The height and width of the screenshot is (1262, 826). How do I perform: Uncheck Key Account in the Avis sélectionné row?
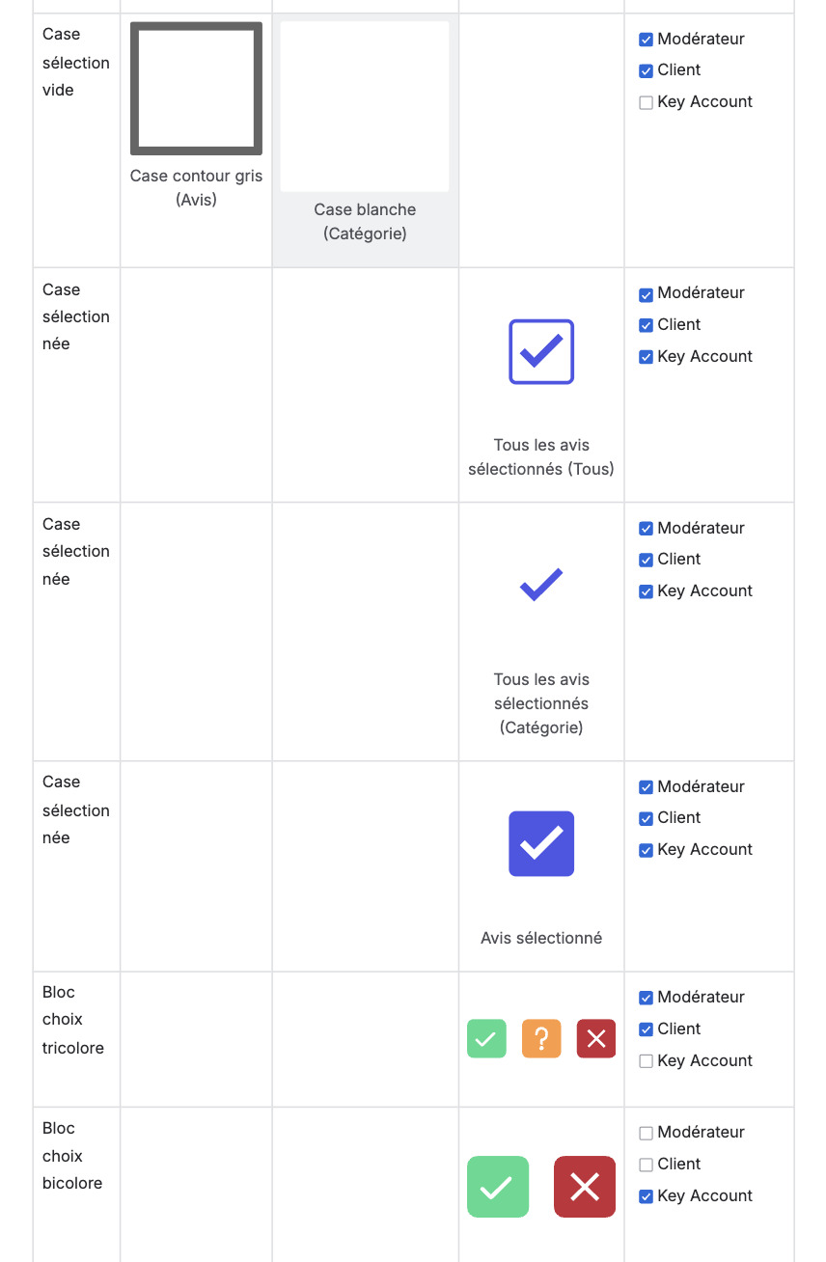pyautogui.click(x=646, y=849)
